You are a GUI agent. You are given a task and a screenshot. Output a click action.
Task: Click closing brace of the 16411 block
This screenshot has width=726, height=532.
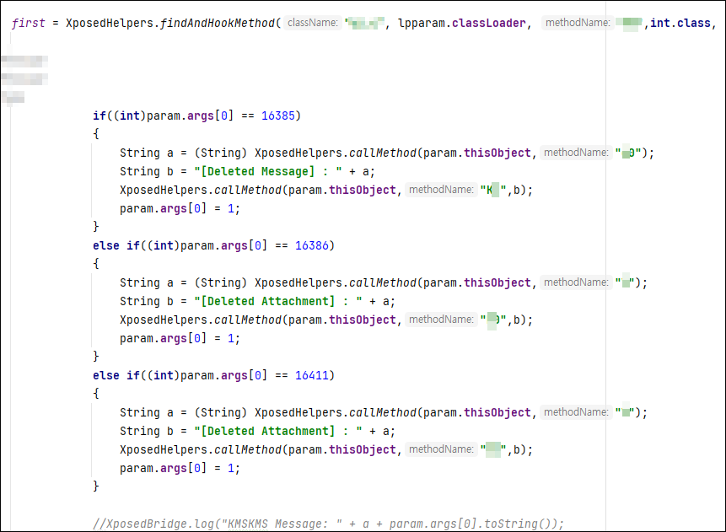point(96,486)
